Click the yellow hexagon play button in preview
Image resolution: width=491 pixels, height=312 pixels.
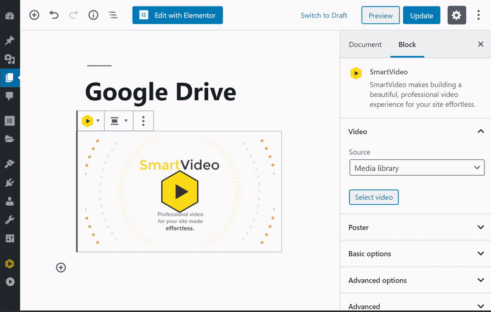[180, 192]
